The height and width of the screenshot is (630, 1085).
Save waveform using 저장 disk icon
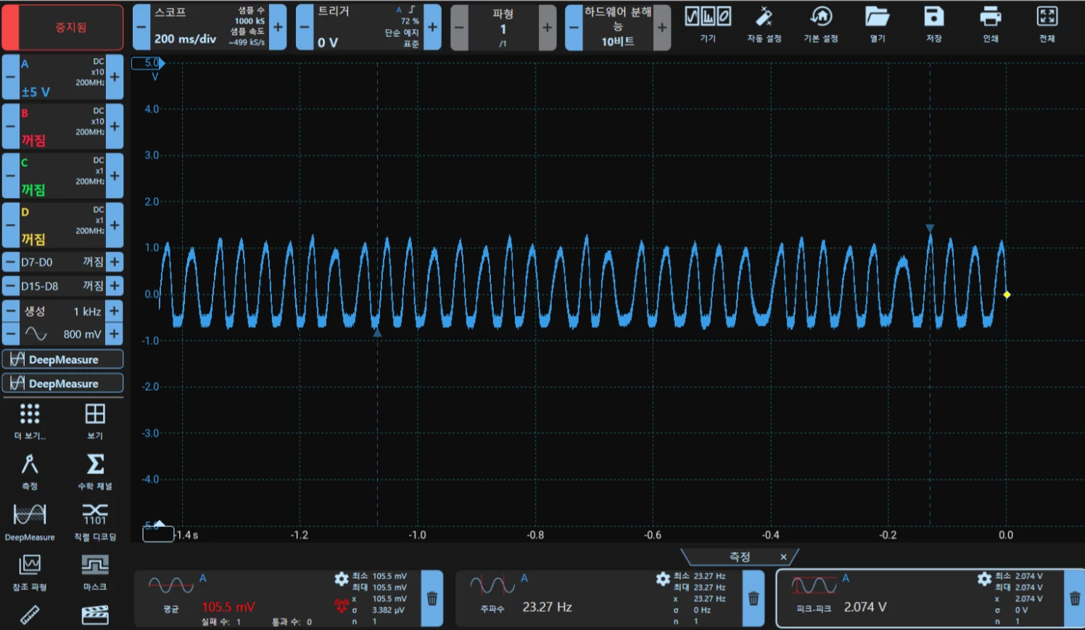pyautogui.click(x=933, y=25)
